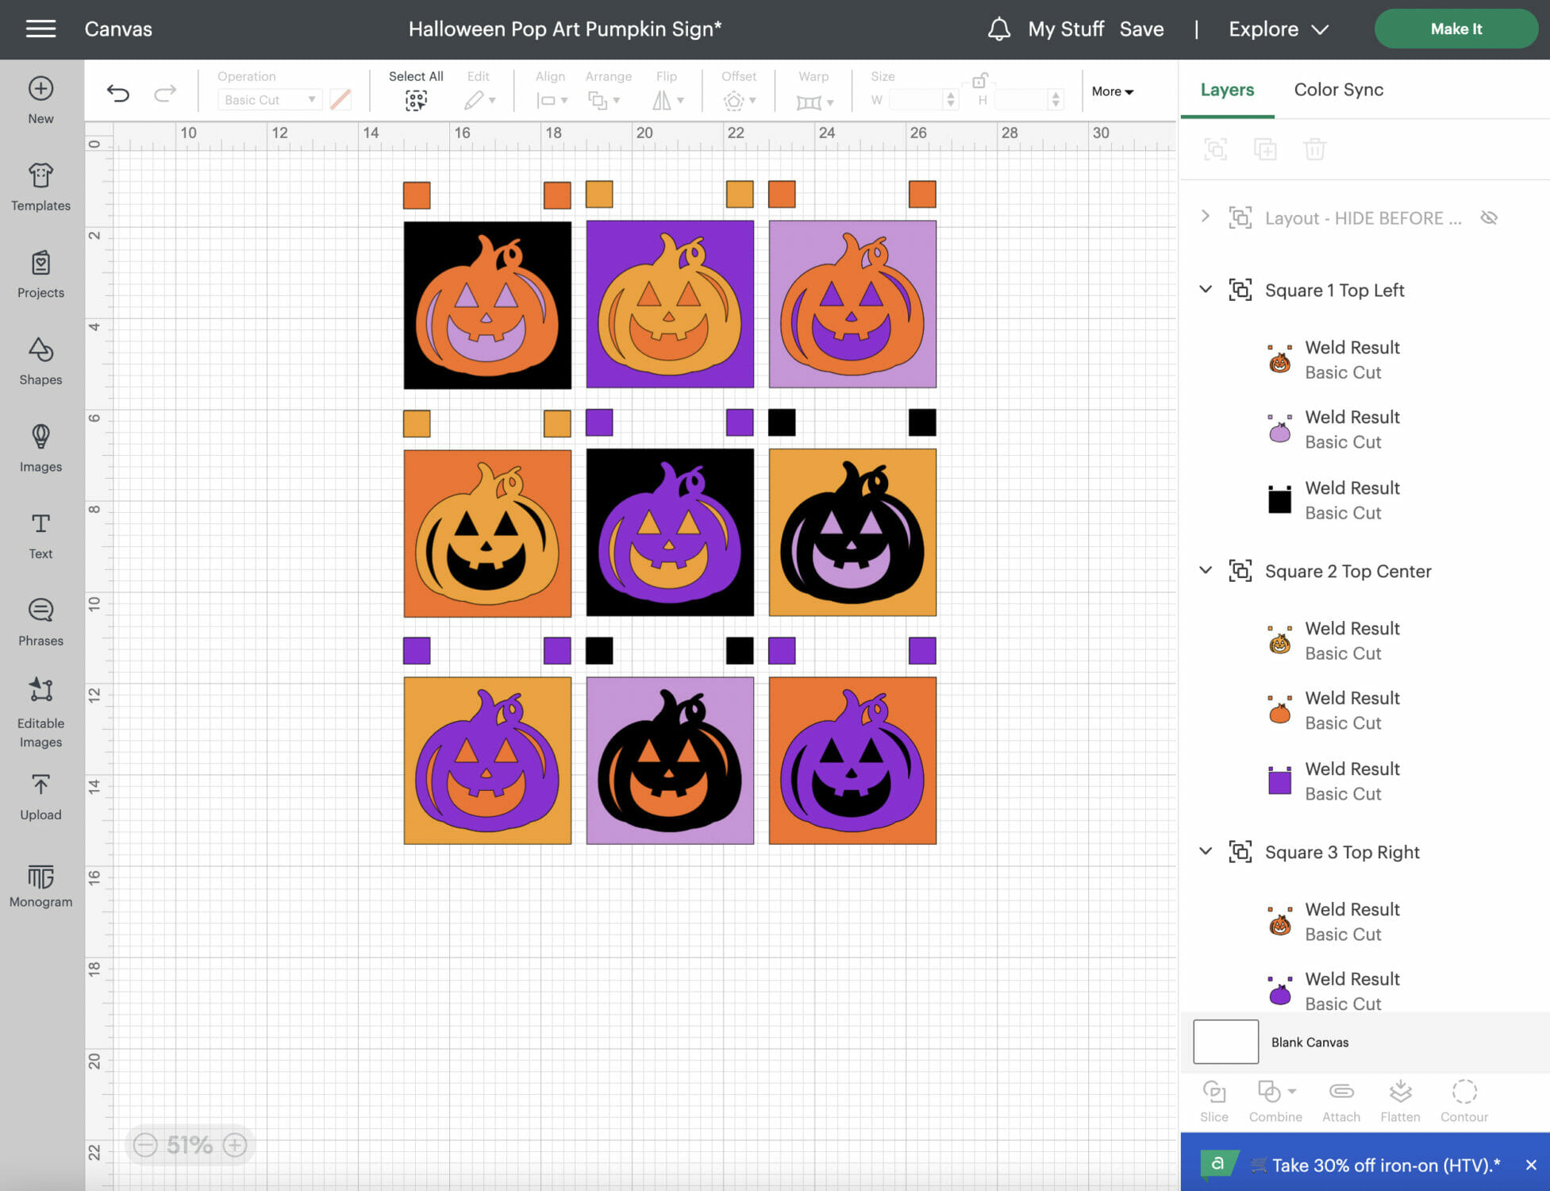Open My Stuff
The width and height of the screenshot is (1550, 1191).
1066,29
